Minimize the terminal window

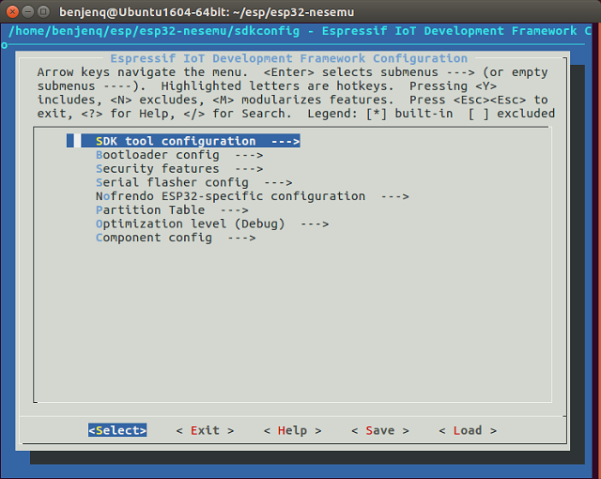pos(28,12)
